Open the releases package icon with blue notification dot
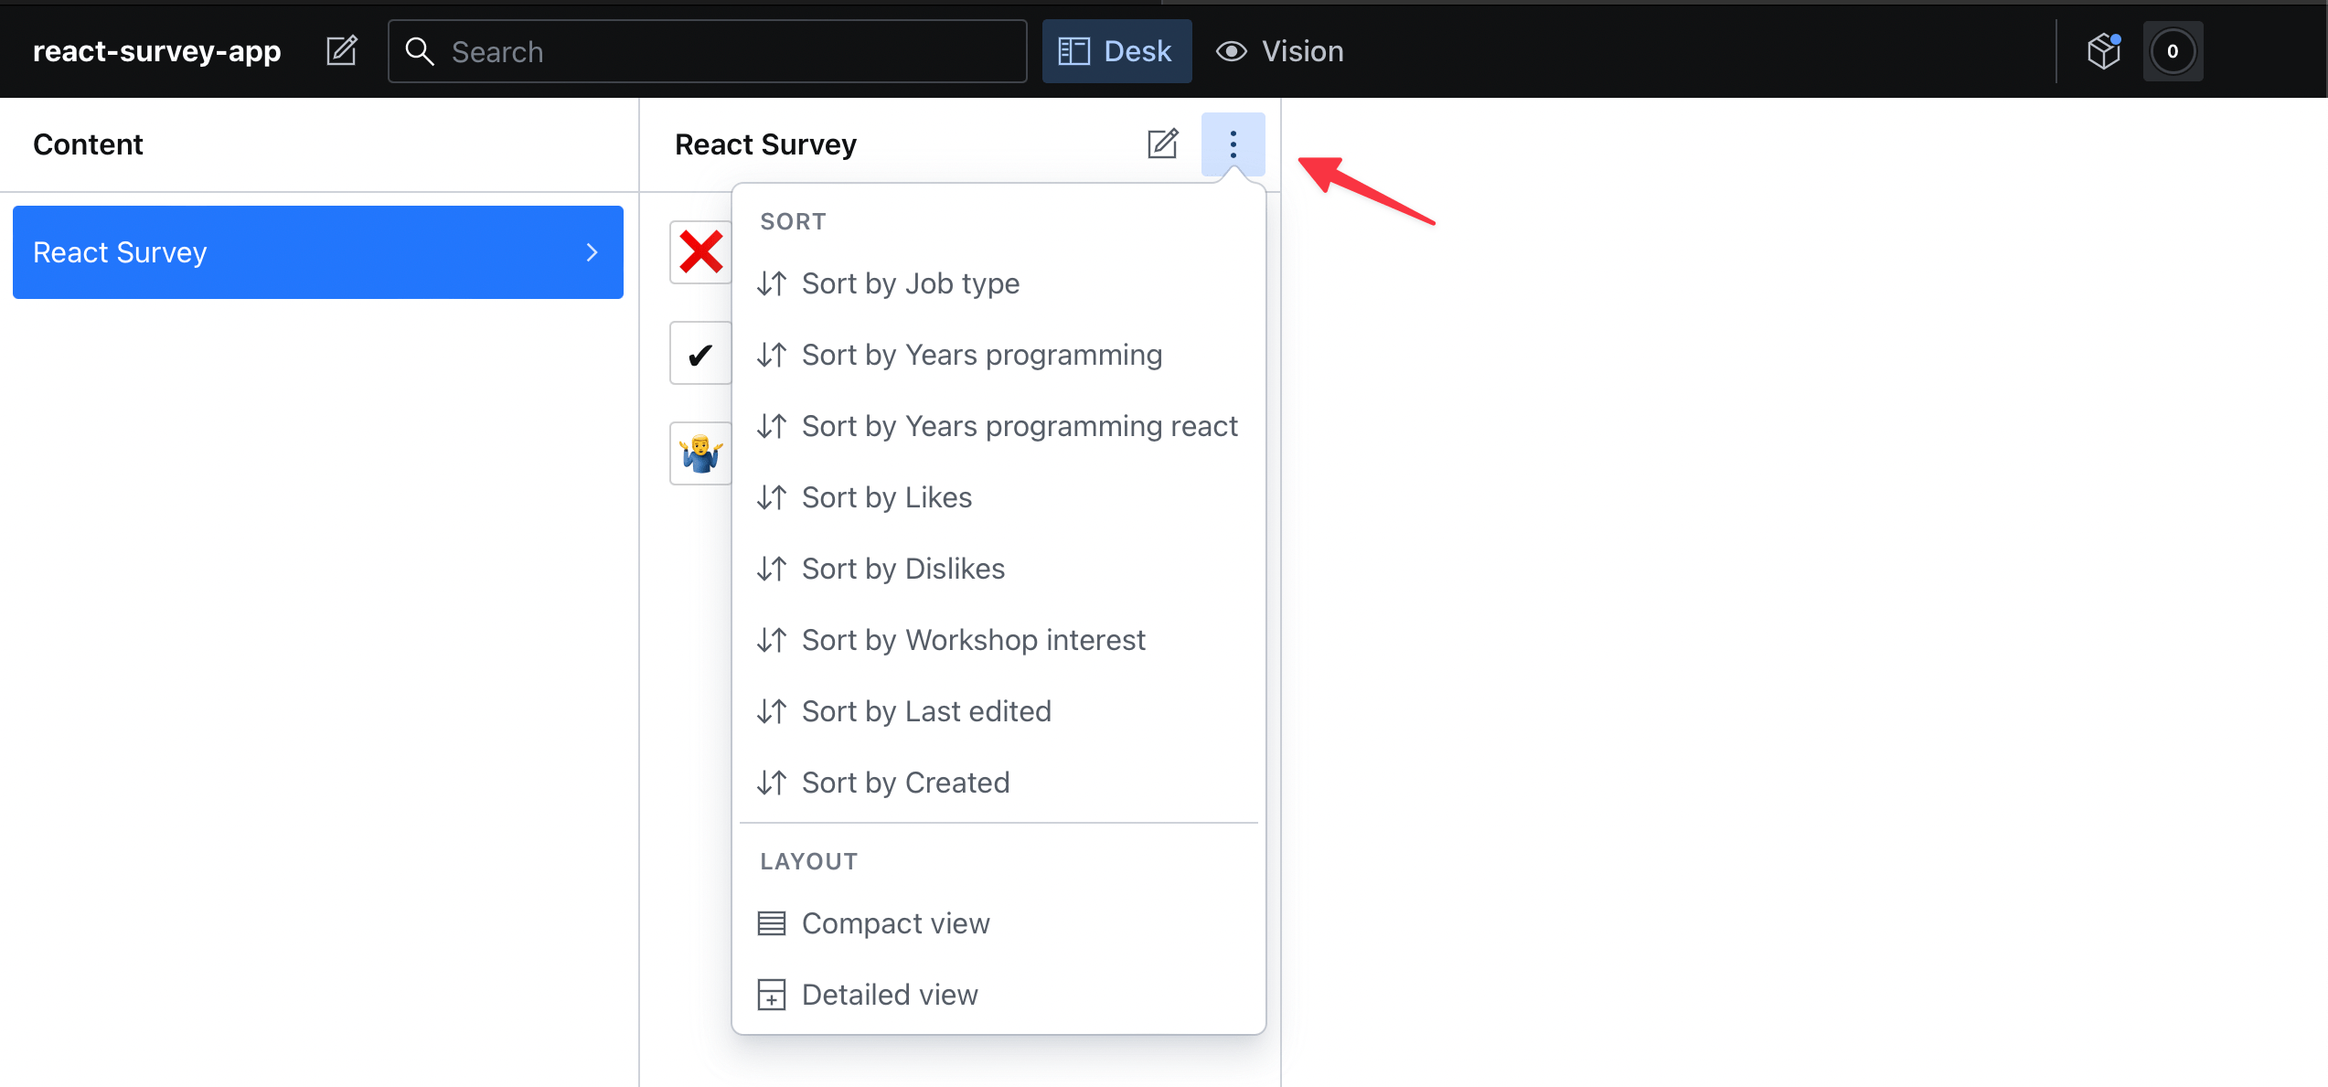2328x1087 pixels. (x=2105, y=51)
